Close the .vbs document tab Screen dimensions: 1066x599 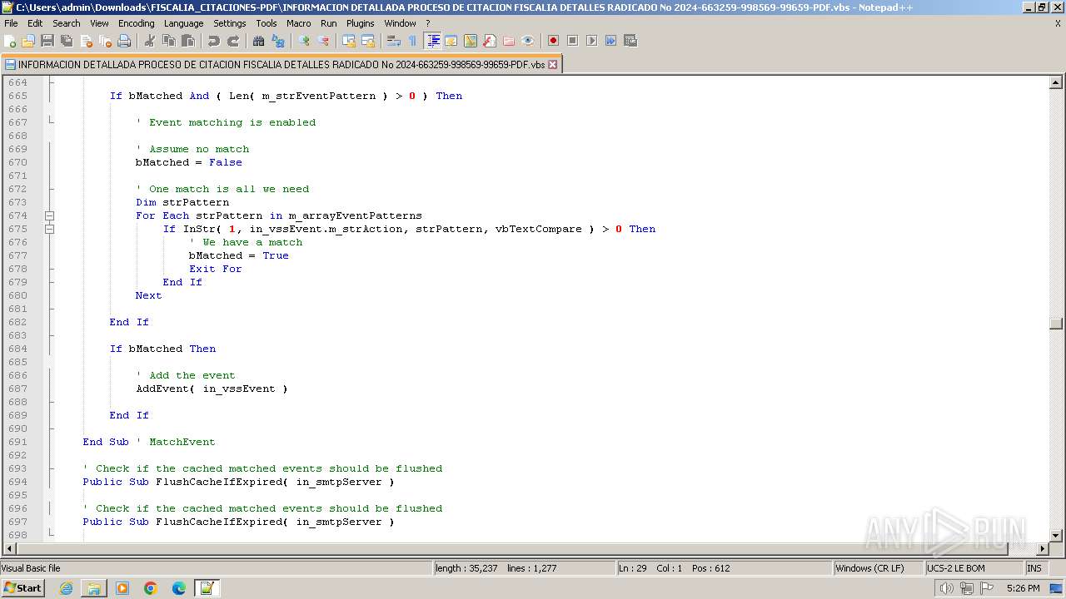[x=553, y=64]
